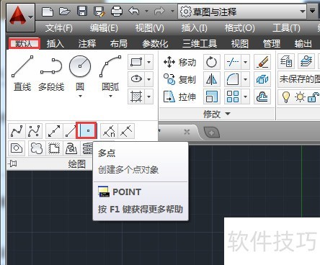The image size is (320, 265).
Task: Switch to the 插入 ribbon tab
Action: 55,44
